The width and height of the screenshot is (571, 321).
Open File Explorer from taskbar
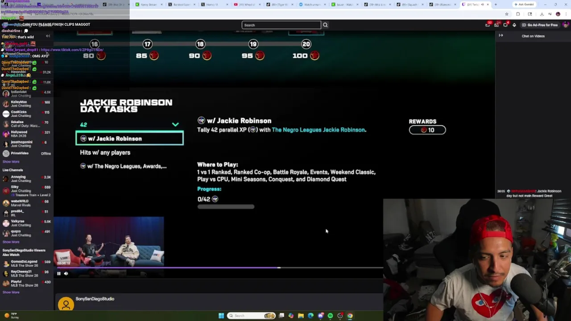[x=301, y=316]
